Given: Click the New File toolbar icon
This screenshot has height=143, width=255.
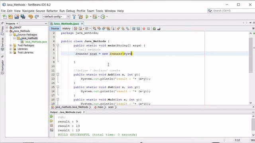Looking at the screenshot, I should tap(5, 17).
